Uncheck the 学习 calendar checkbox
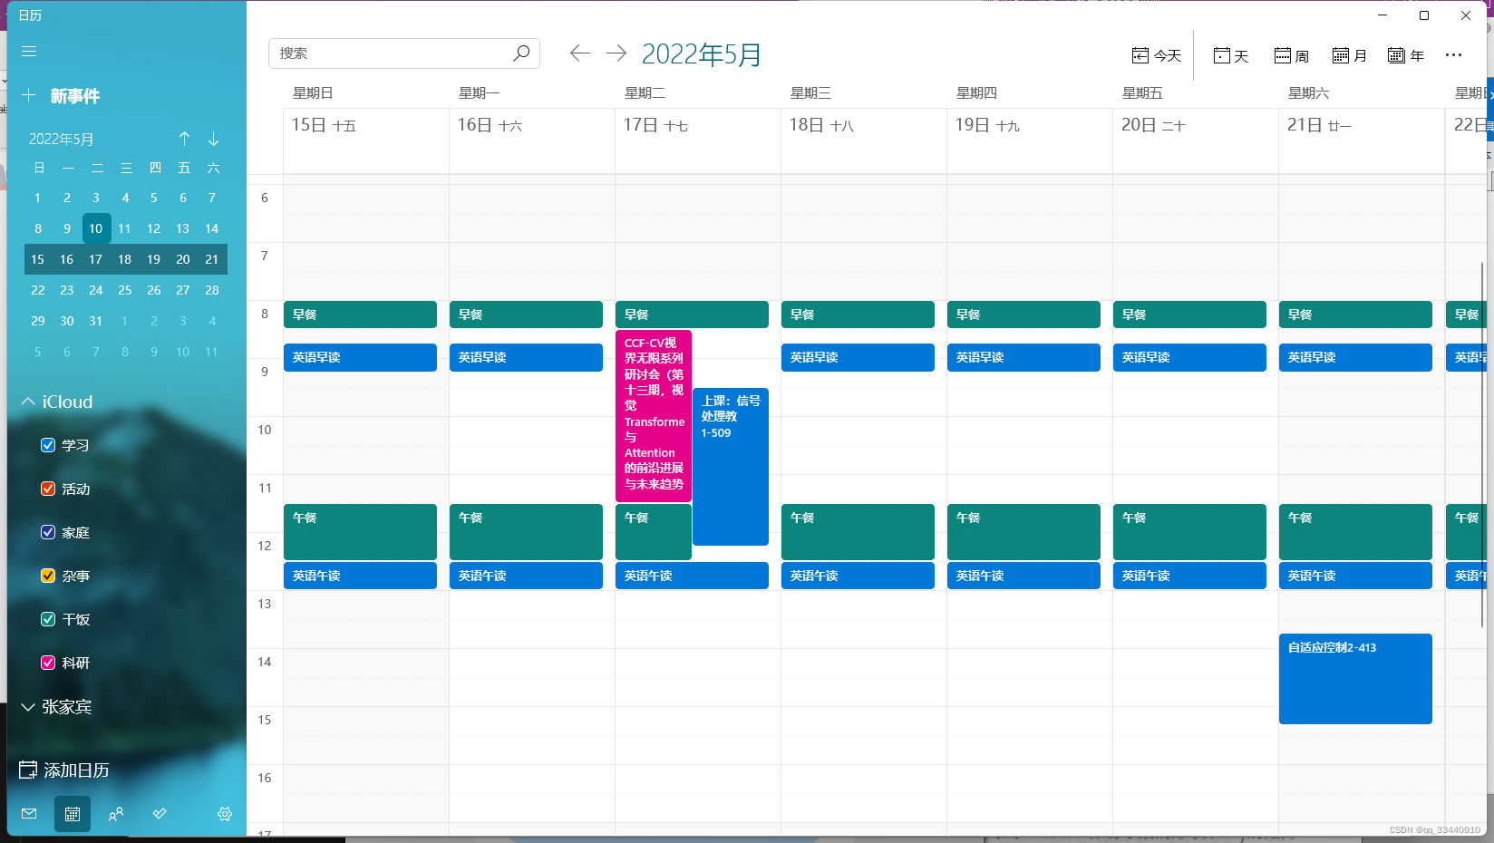This screenshot has width=1494, height=843. point(47,444)
